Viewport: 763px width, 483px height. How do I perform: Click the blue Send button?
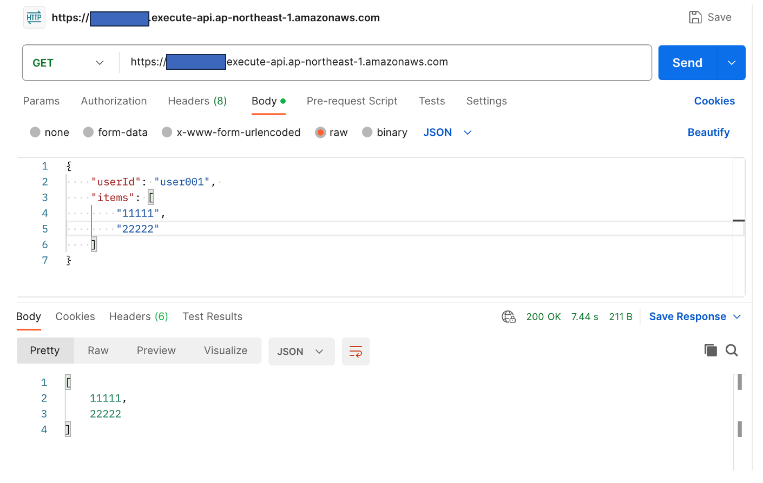click(687, 63)
